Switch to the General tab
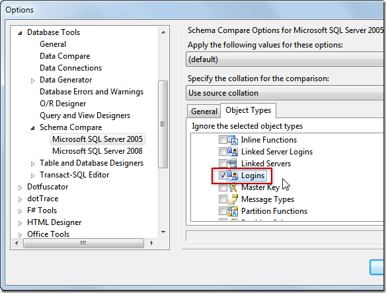The image size is (386, 293). point(204,112)
